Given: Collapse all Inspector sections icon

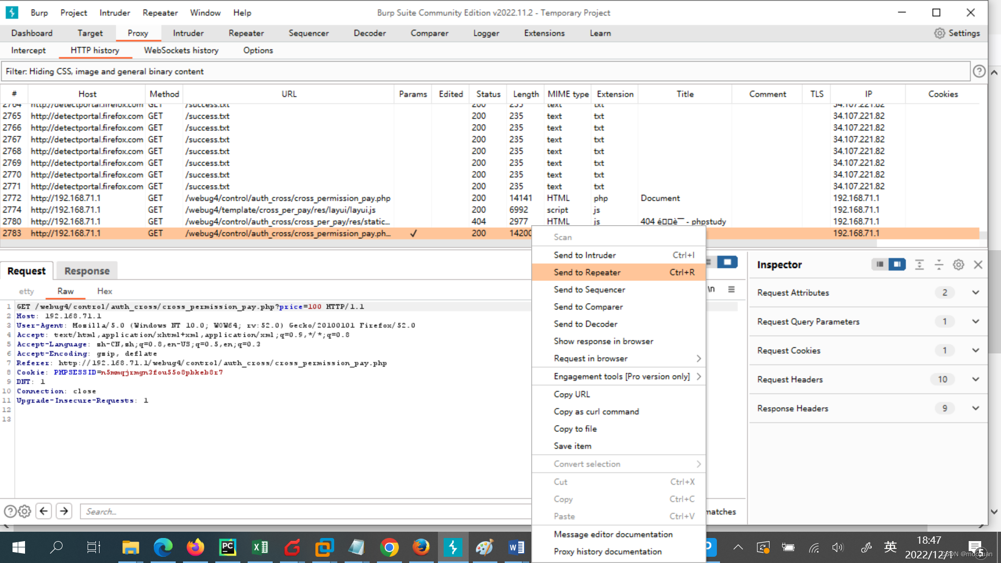Looking at the screenshot, I should coord(939,265).
